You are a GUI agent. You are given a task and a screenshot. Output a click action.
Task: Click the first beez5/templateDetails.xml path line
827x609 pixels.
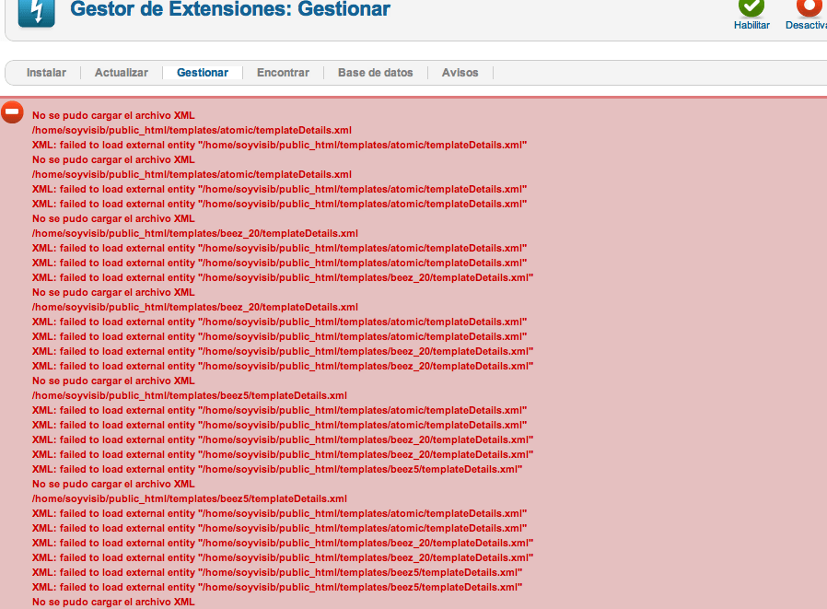[x=190, y=395]
